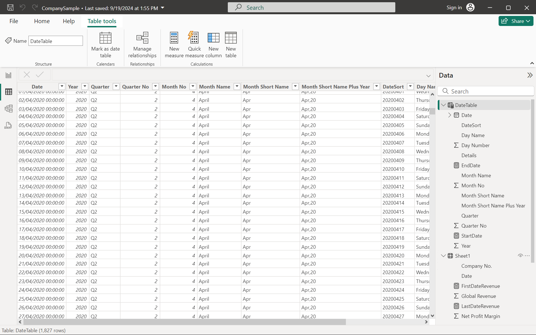Open Sheet1 more options ellipsis
Screen dimensions: 536x335
pos(527,256)
